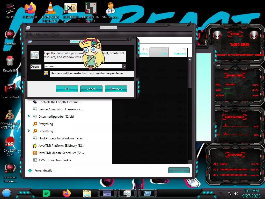Click the Browse... button
265x199 pixels.
click(116, 89)
